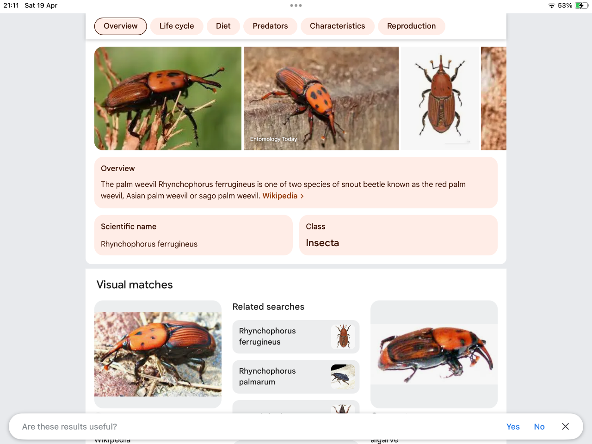Open the Insecta class card

click(398, 235)
